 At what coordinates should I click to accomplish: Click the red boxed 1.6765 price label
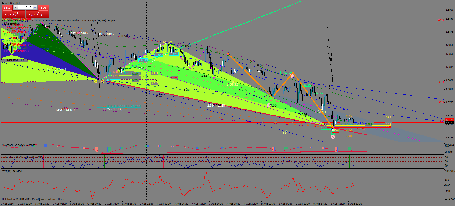(x=361, y=129)
